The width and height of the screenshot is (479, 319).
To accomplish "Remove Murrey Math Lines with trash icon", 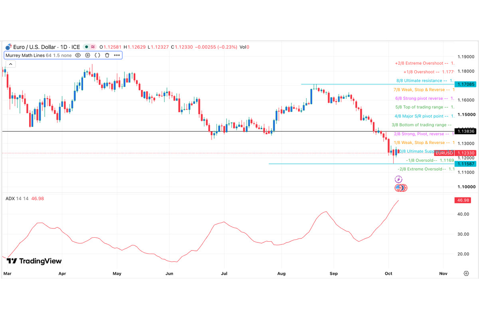I will (x=107, y=55).
